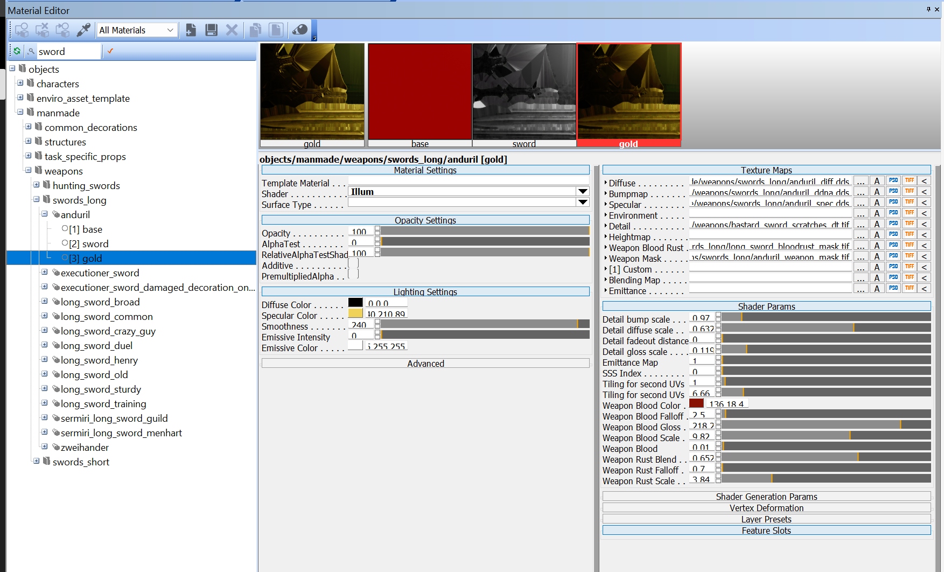Click the Add New Material icon

(x=191, y=30)
